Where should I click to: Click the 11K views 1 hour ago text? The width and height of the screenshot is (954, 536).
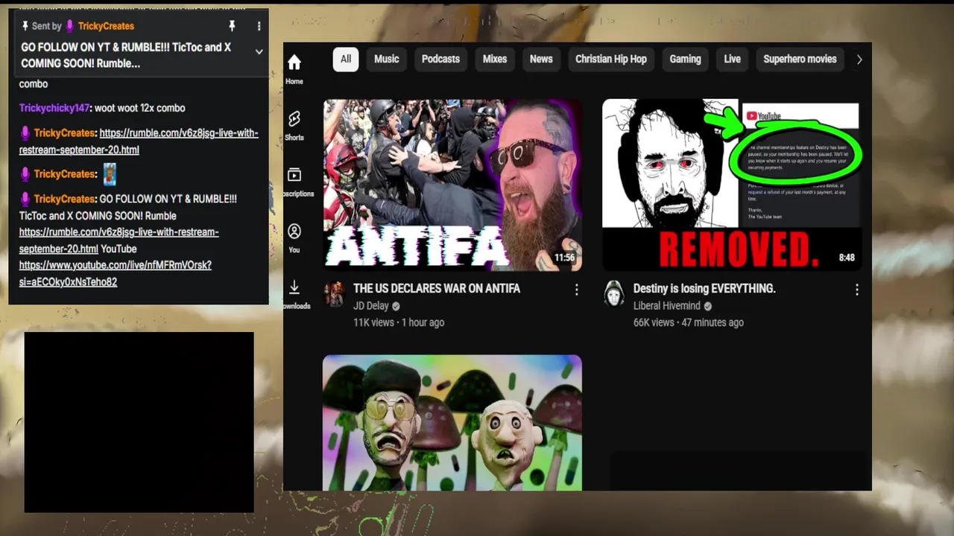(399, 323)
